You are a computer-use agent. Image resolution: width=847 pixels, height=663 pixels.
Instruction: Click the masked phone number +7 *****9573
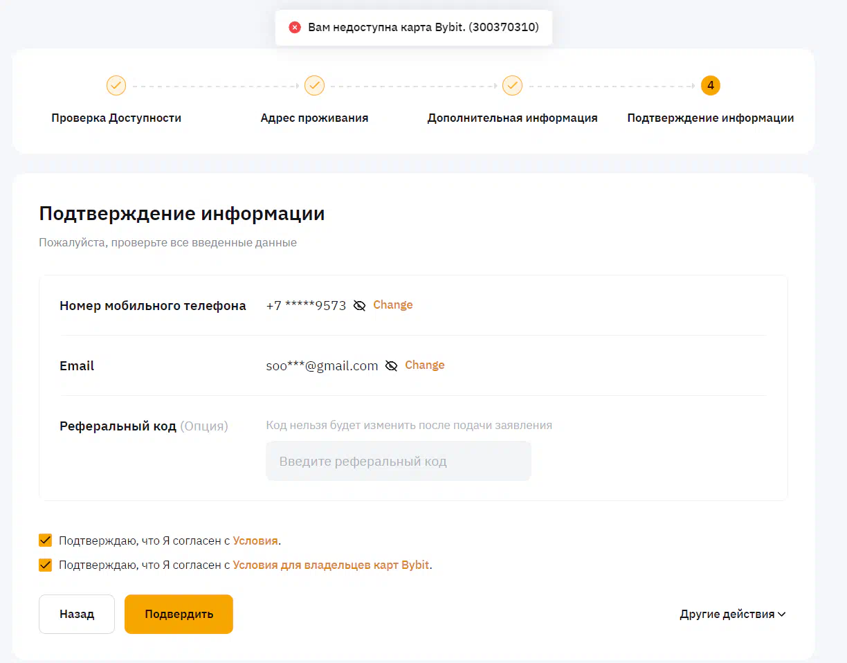[x=306, y=305]
